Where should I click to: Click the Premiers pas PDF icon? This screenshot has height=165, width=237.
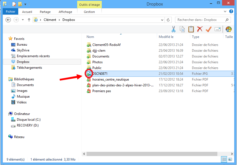(89, 91)
